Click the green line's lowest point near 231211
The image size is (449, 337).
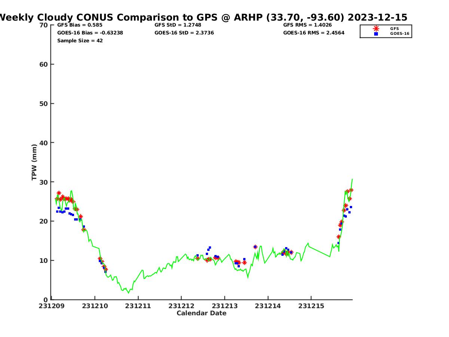click(129, 293)
